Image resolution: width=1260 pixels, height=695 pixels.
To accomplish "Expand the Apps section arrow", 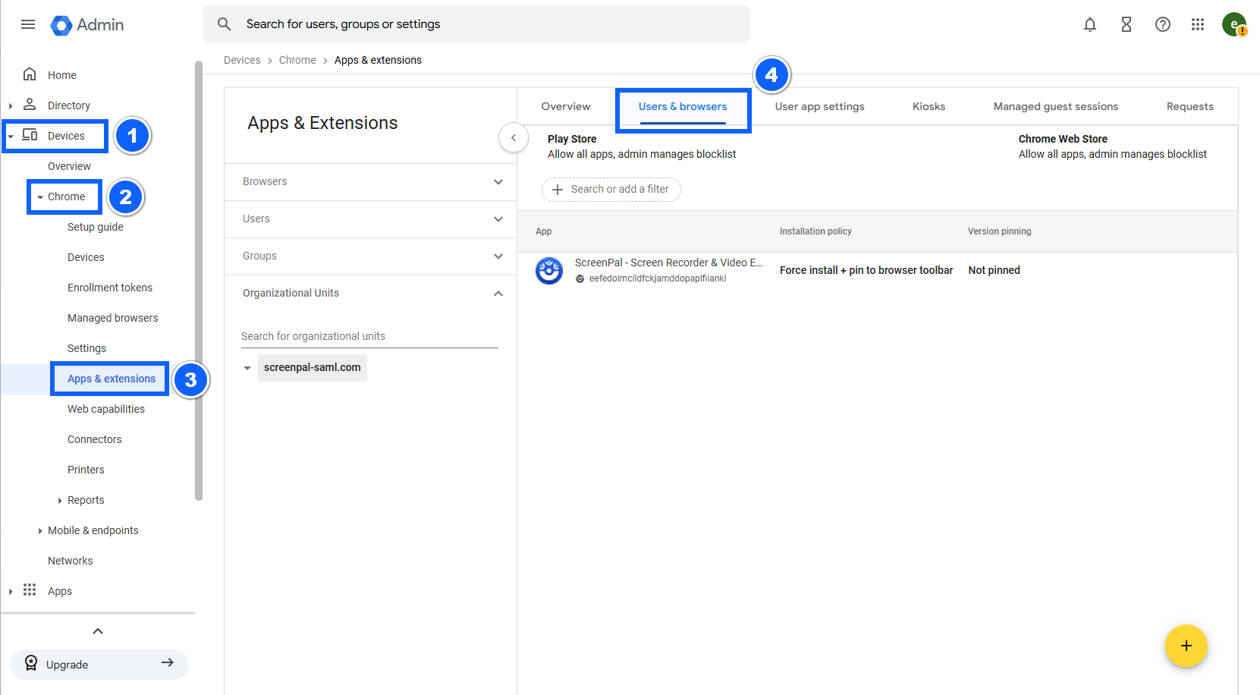I will click(x=11, y=592).
